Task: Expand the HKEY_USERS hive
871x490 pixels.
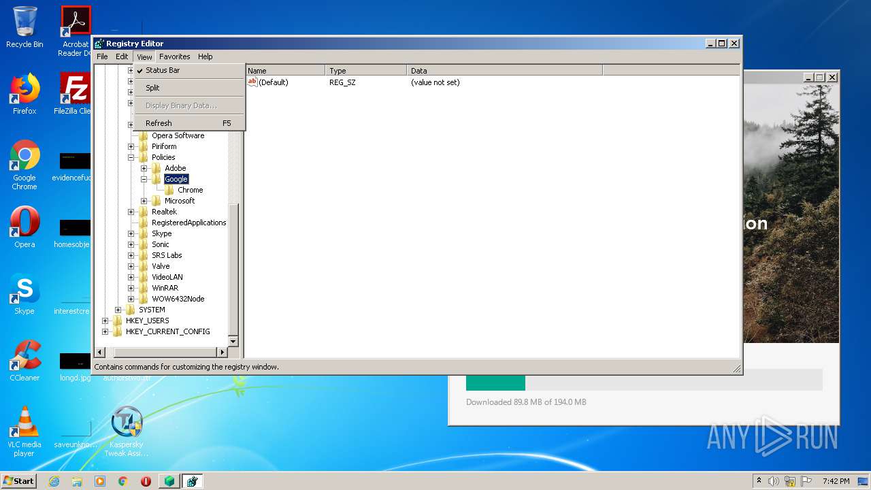Action: tap(105, 321)
